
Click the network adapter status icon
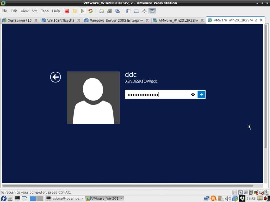[246, 193]
